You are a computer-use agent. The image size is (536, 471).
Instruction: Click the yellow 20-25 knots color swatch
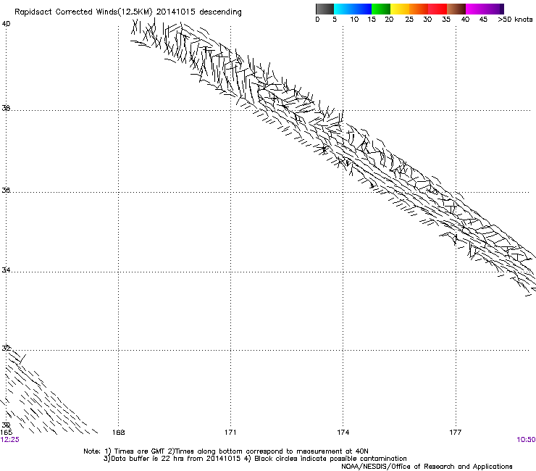(x=400, y=9)
